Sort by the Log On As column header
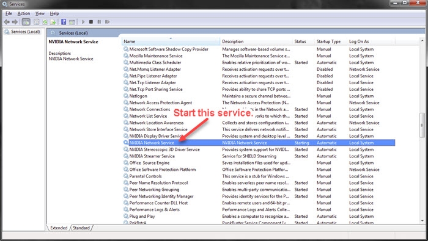The width and height of the screenshot is (428, 241). 371,41
